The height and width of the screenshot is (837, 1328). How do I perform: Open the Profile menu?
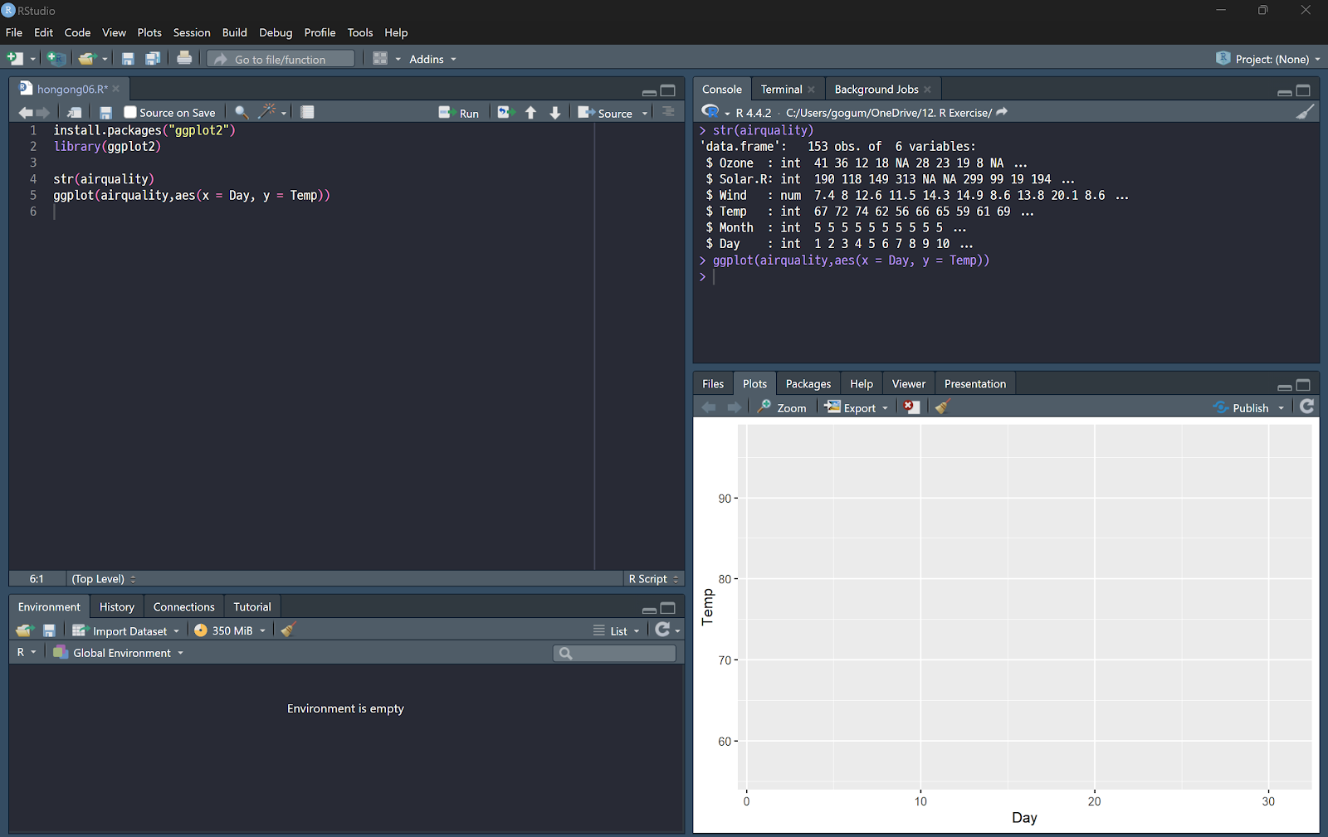320,32
